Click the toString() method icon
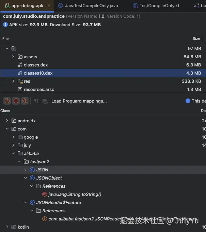 45,194
